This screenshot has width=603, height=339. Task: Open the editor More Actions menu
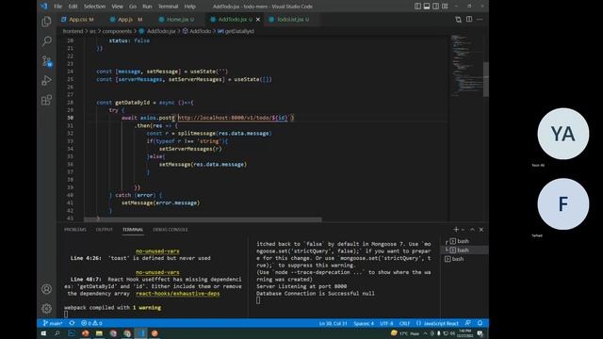click(480, 19)
